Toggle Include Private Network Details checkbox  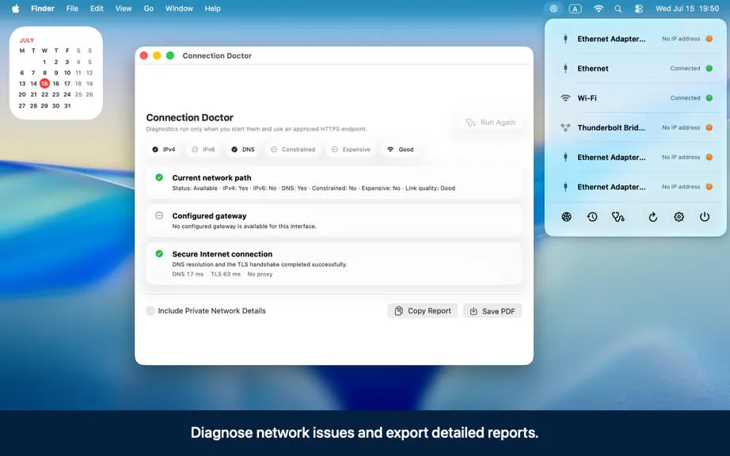coord(150,311)
